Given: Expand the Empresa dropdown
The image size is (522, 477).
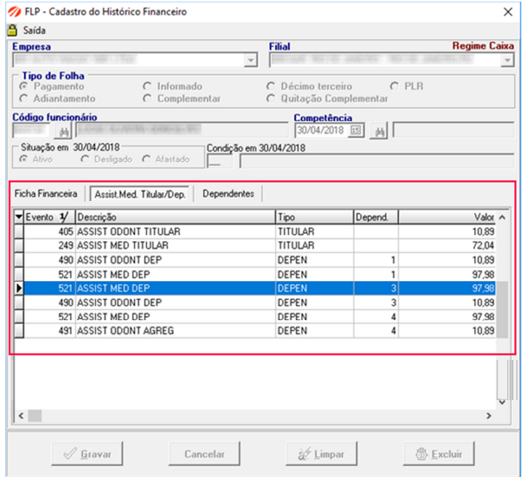Looking at the screenshot, I should [x=250, y=60].
